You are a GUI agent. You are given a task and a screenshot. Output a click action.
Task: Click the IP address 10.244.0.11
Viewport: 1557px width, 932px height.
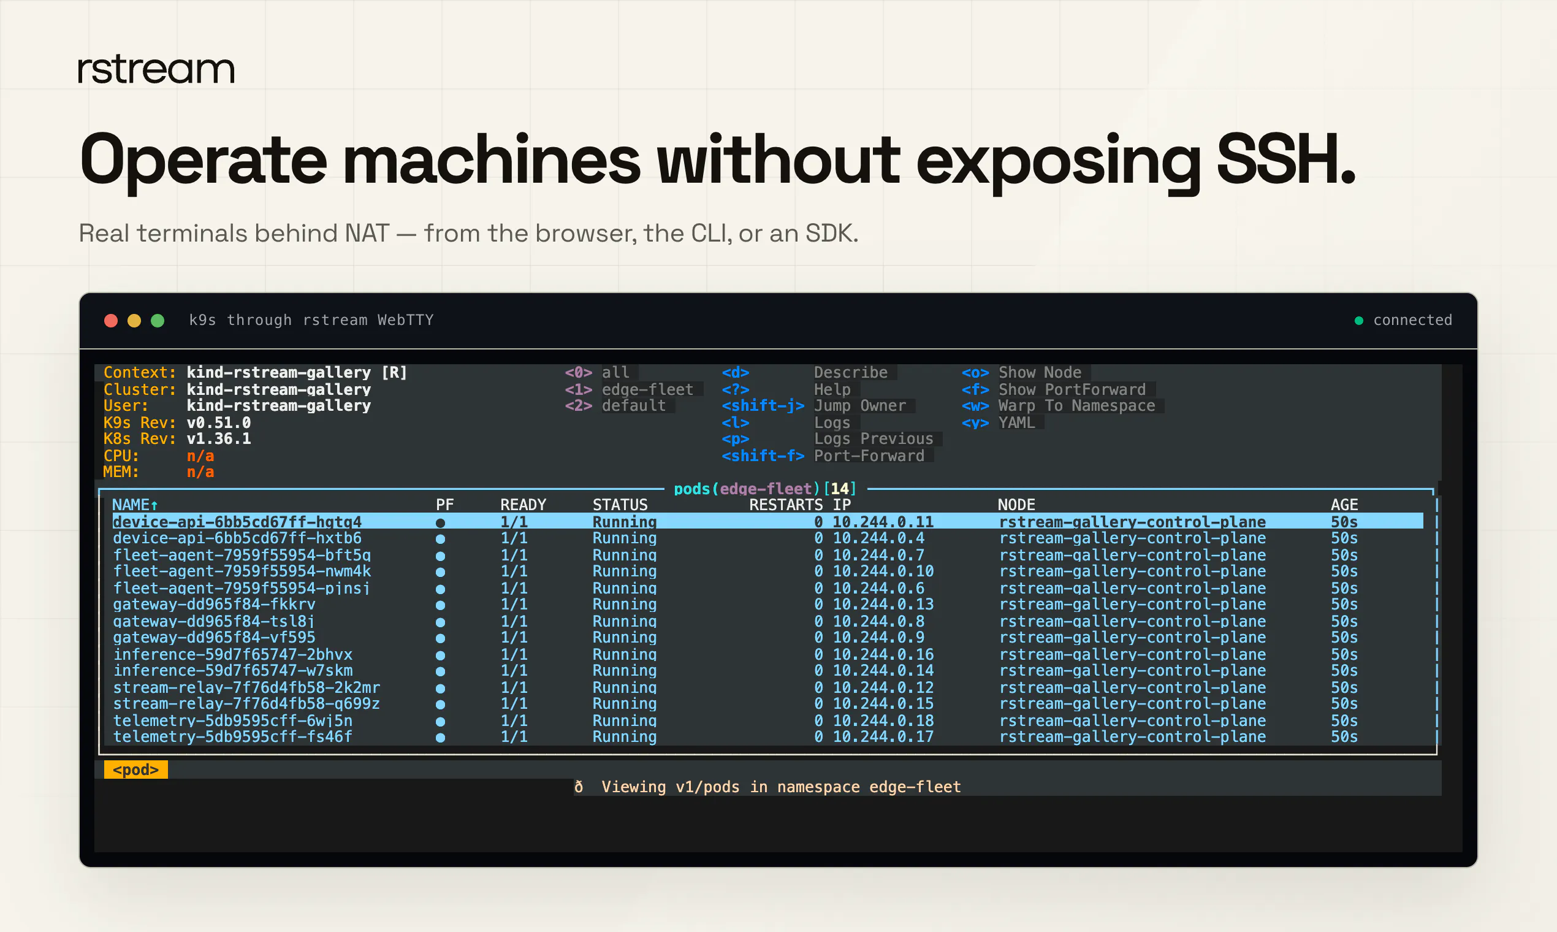883,522
